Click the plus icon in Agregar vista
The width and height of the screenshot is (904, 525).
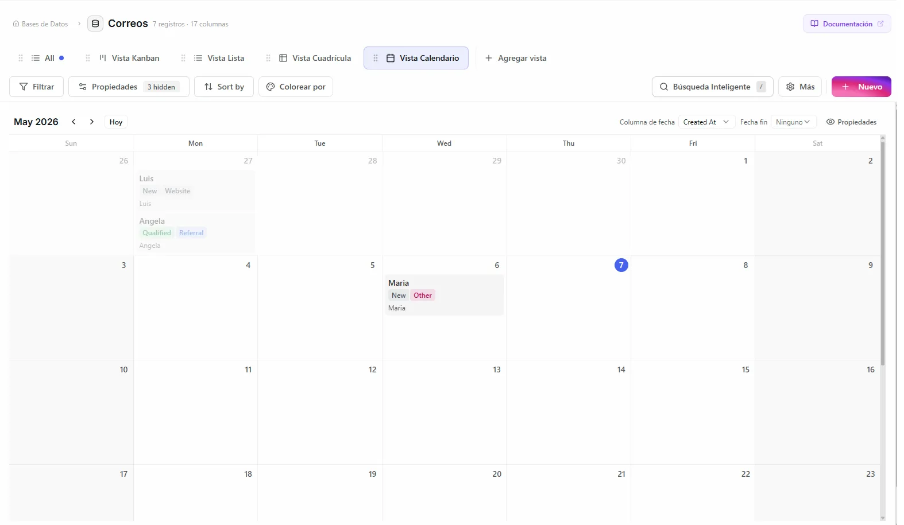coord(489,58)
